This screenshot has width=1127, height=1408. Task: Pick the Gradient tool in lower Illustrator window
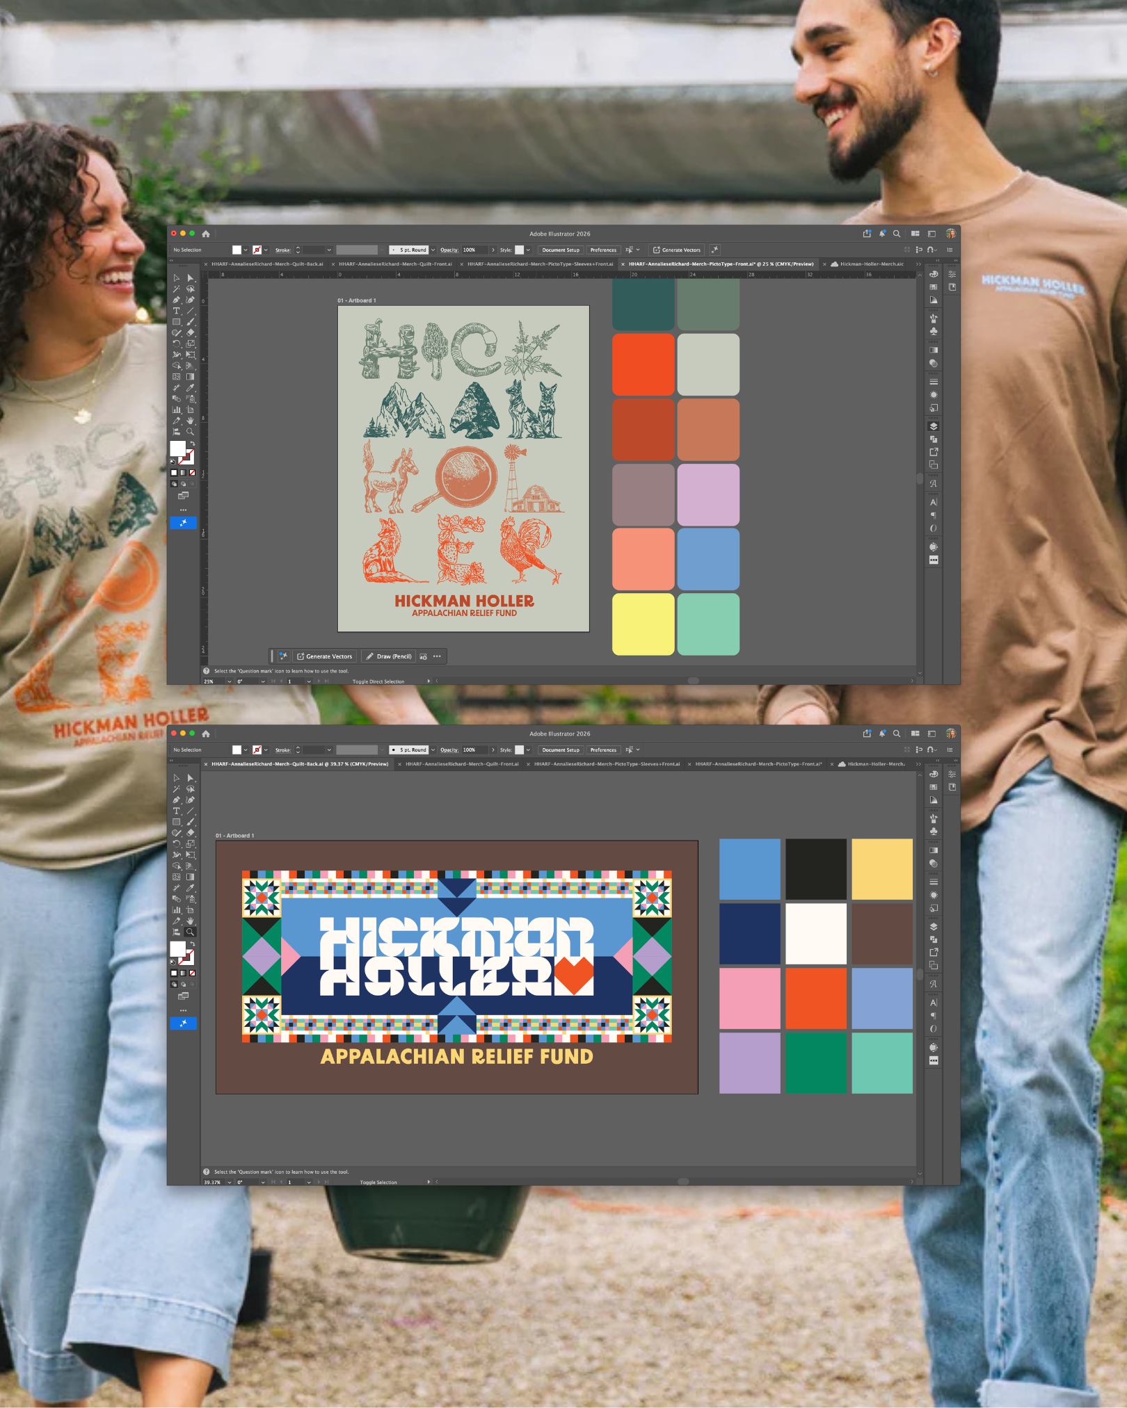click(x=191, y=877)
